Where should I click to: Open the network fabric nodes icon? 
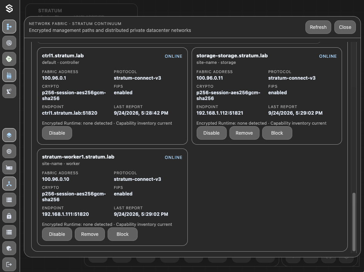9,184
